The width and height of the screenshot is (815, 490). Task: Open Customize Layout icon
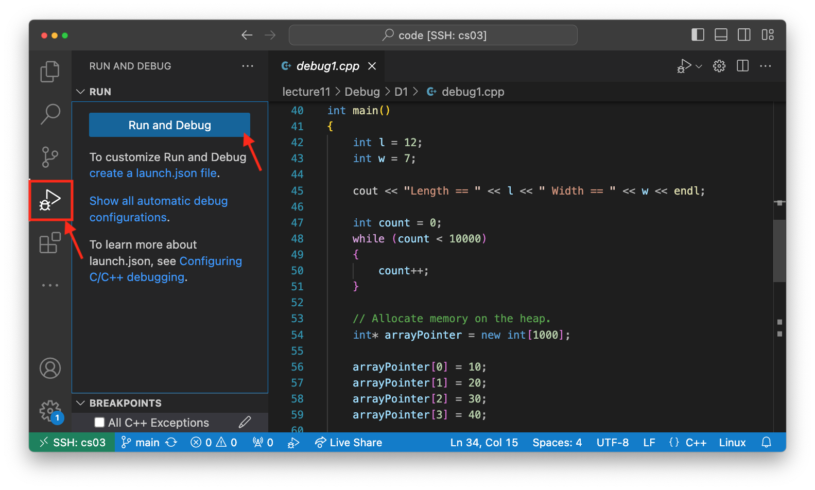pos(768,34)
